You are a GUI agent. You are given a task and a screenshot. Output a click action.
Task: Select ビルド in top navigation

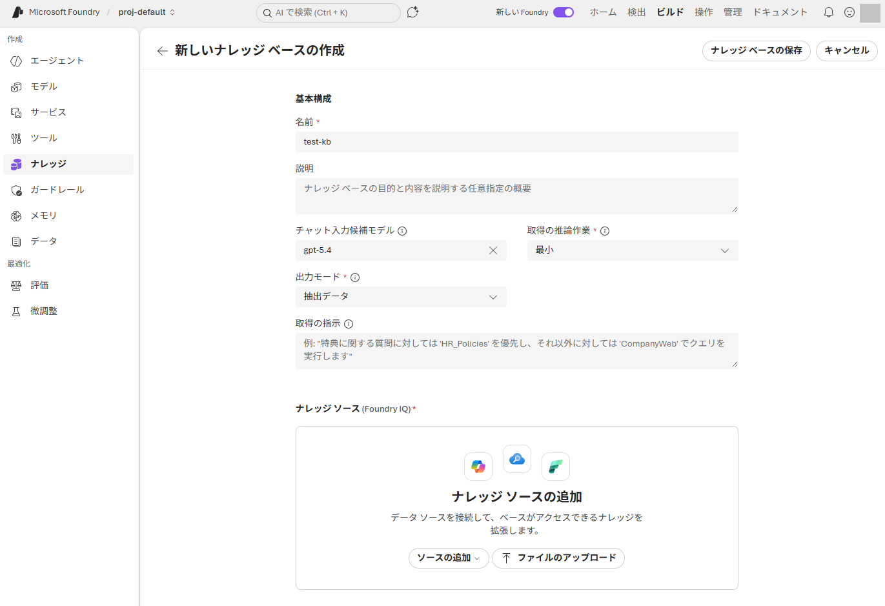(670, 12)
